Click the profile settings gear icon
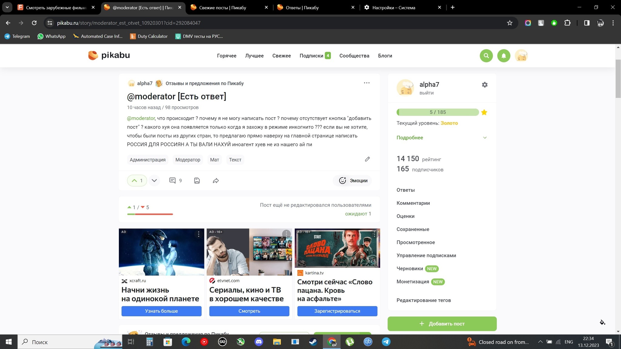This screenshot has height=349, width=621. tap(485, 85)
